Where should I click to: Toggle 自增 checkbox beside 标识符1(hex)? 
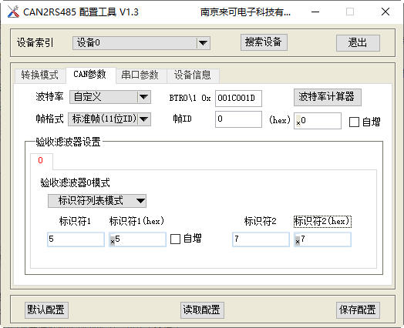tap(175, 239)
